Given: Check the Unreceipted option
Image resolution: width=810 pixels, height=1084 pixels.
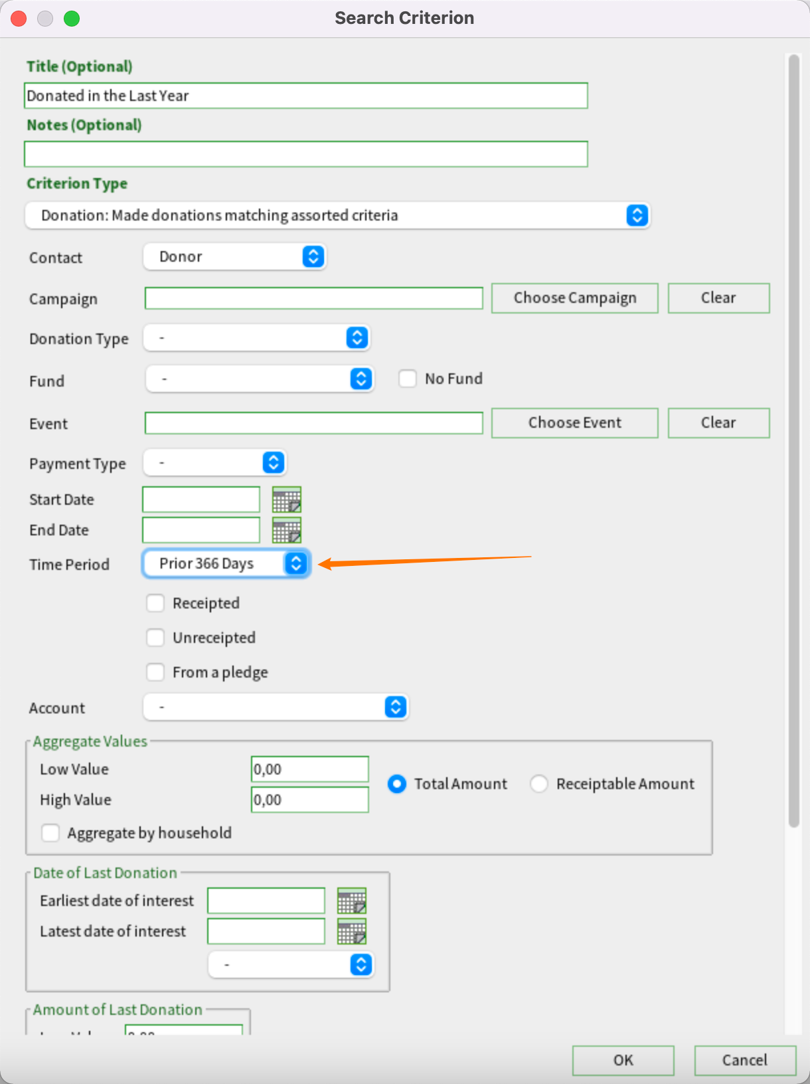Looking at the screenshot, I should pyautogui.click(x=155, y=638).
